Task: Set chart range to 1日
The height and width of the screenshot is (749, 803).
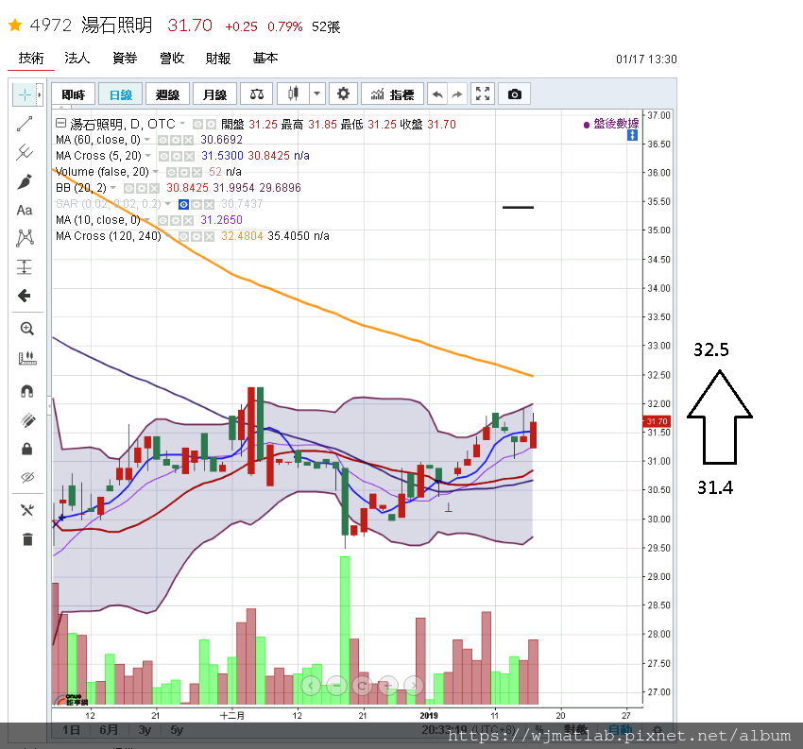Action: pos(71,730)
